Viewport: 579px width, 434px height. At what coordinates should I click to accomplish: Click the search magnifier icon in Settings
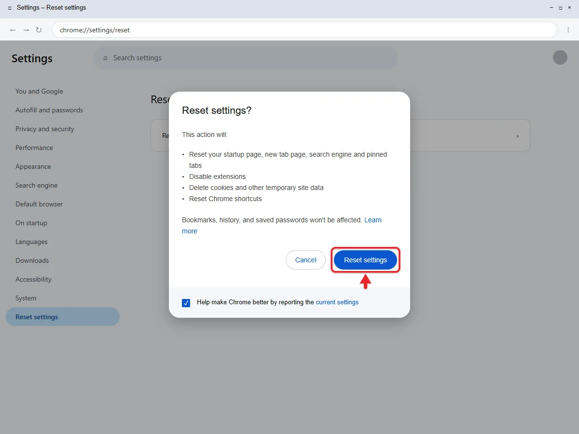pos(105,58)
